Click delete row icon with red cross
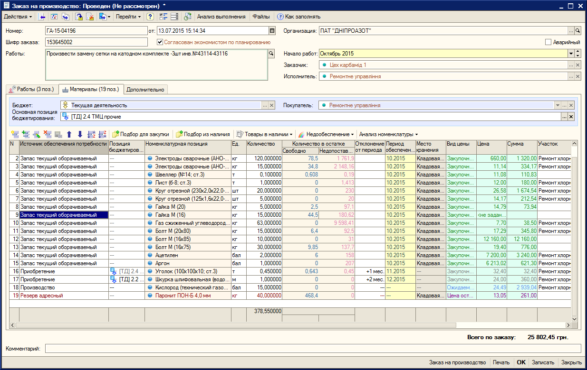Screen dimensions: 587x370 47,134
